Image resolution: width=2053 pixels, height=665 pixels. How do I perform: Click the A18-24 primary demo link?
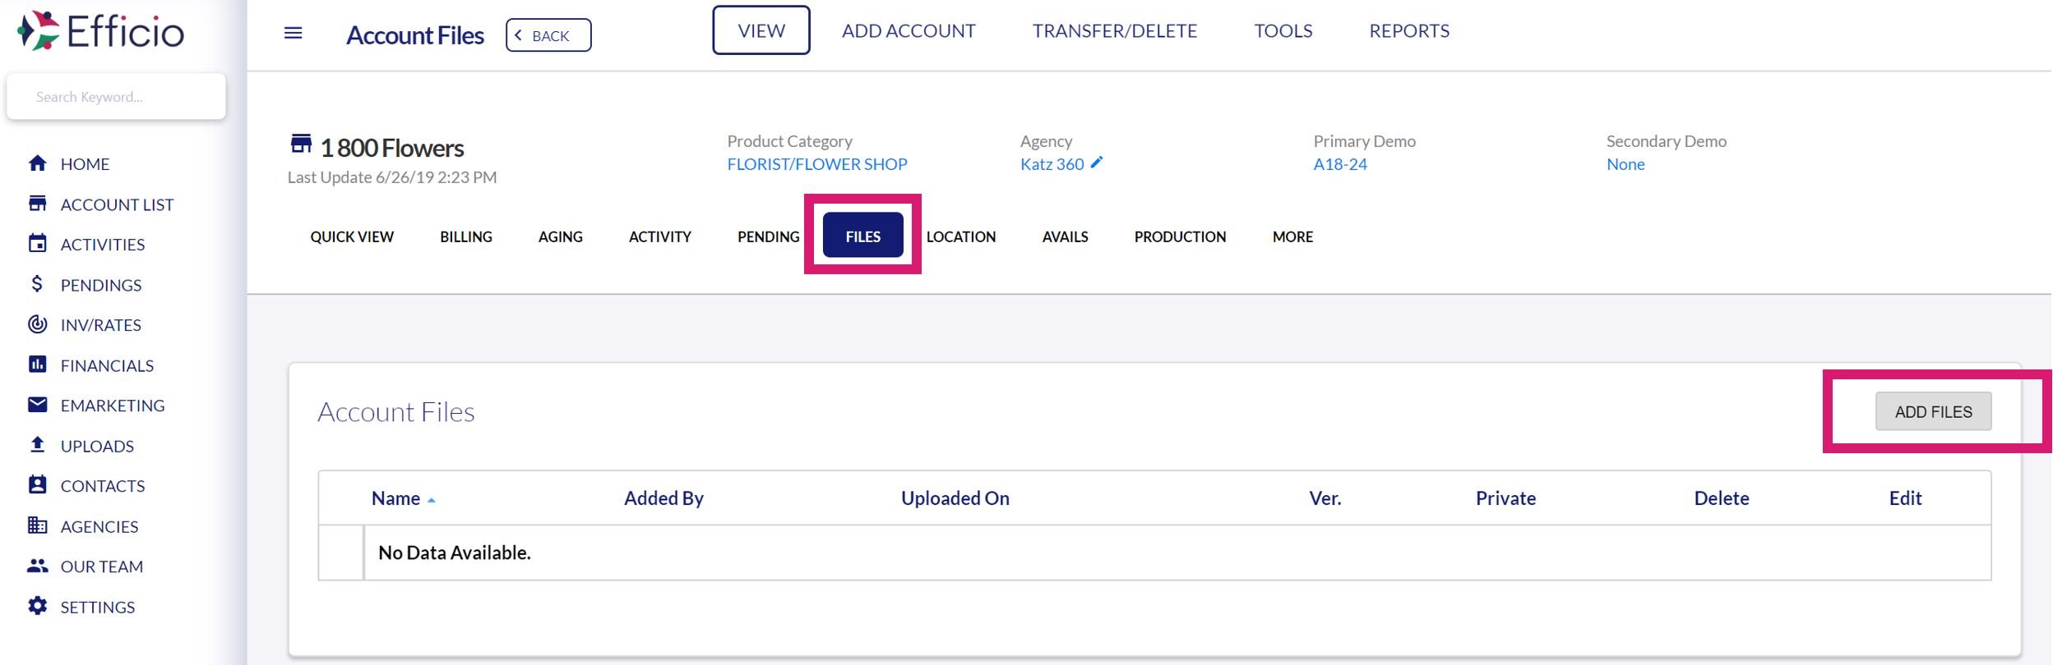[x=1340, y=164]
